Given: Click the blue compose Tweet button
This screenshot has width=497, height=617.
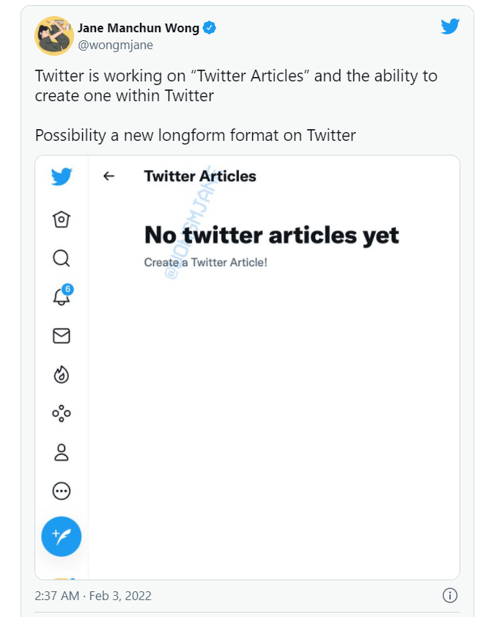Looking at the screenshot, I should click(x=62, y=536).
